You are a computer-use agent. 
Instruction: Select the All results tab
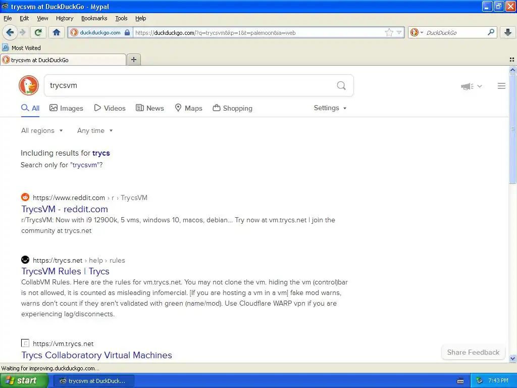[x=30, y=108]
